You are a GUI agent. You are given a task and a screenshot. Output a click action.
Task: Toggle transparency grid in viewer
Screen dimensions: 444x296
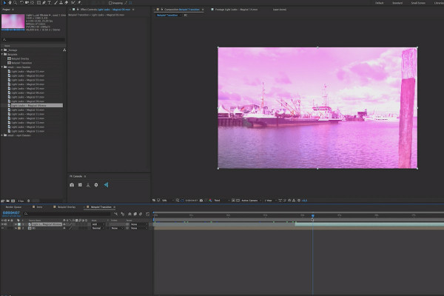click(x=238, y=201)
